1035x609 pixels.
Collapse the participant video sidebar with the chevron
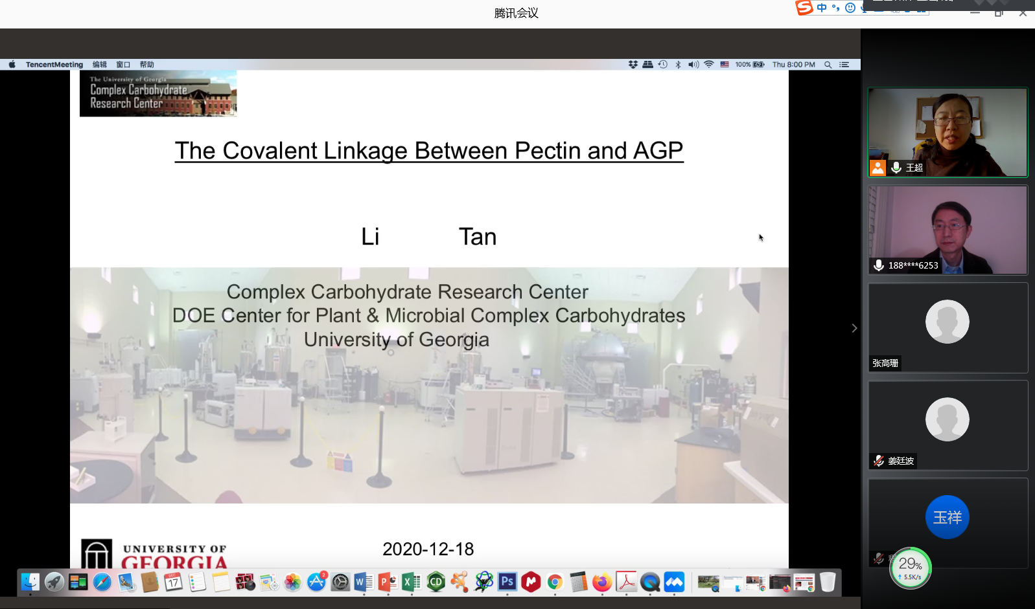[x=854, y=328]
